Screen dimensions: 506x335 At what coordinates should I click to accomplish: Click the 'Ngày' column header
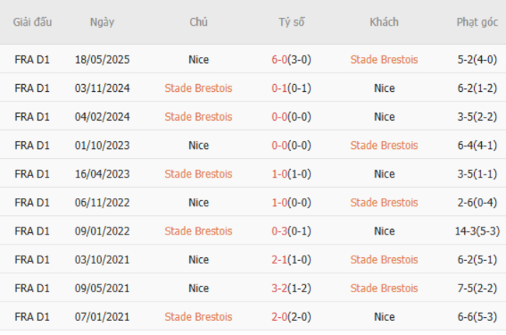point(102,22)
